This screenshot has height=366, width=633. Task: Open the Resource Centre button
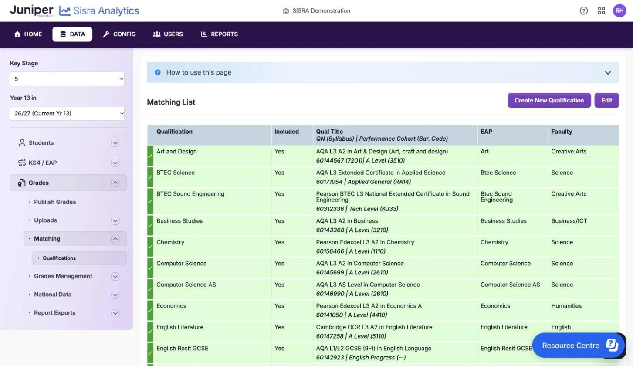click(579, 346)
